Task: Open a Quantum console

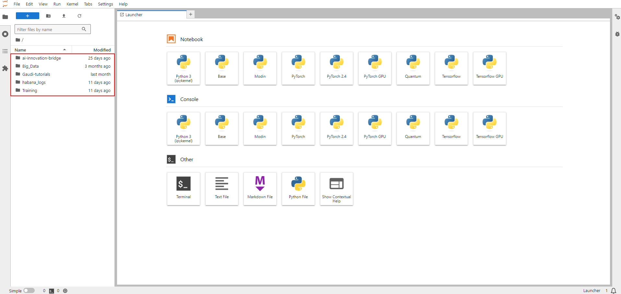Action: (413, 129)
